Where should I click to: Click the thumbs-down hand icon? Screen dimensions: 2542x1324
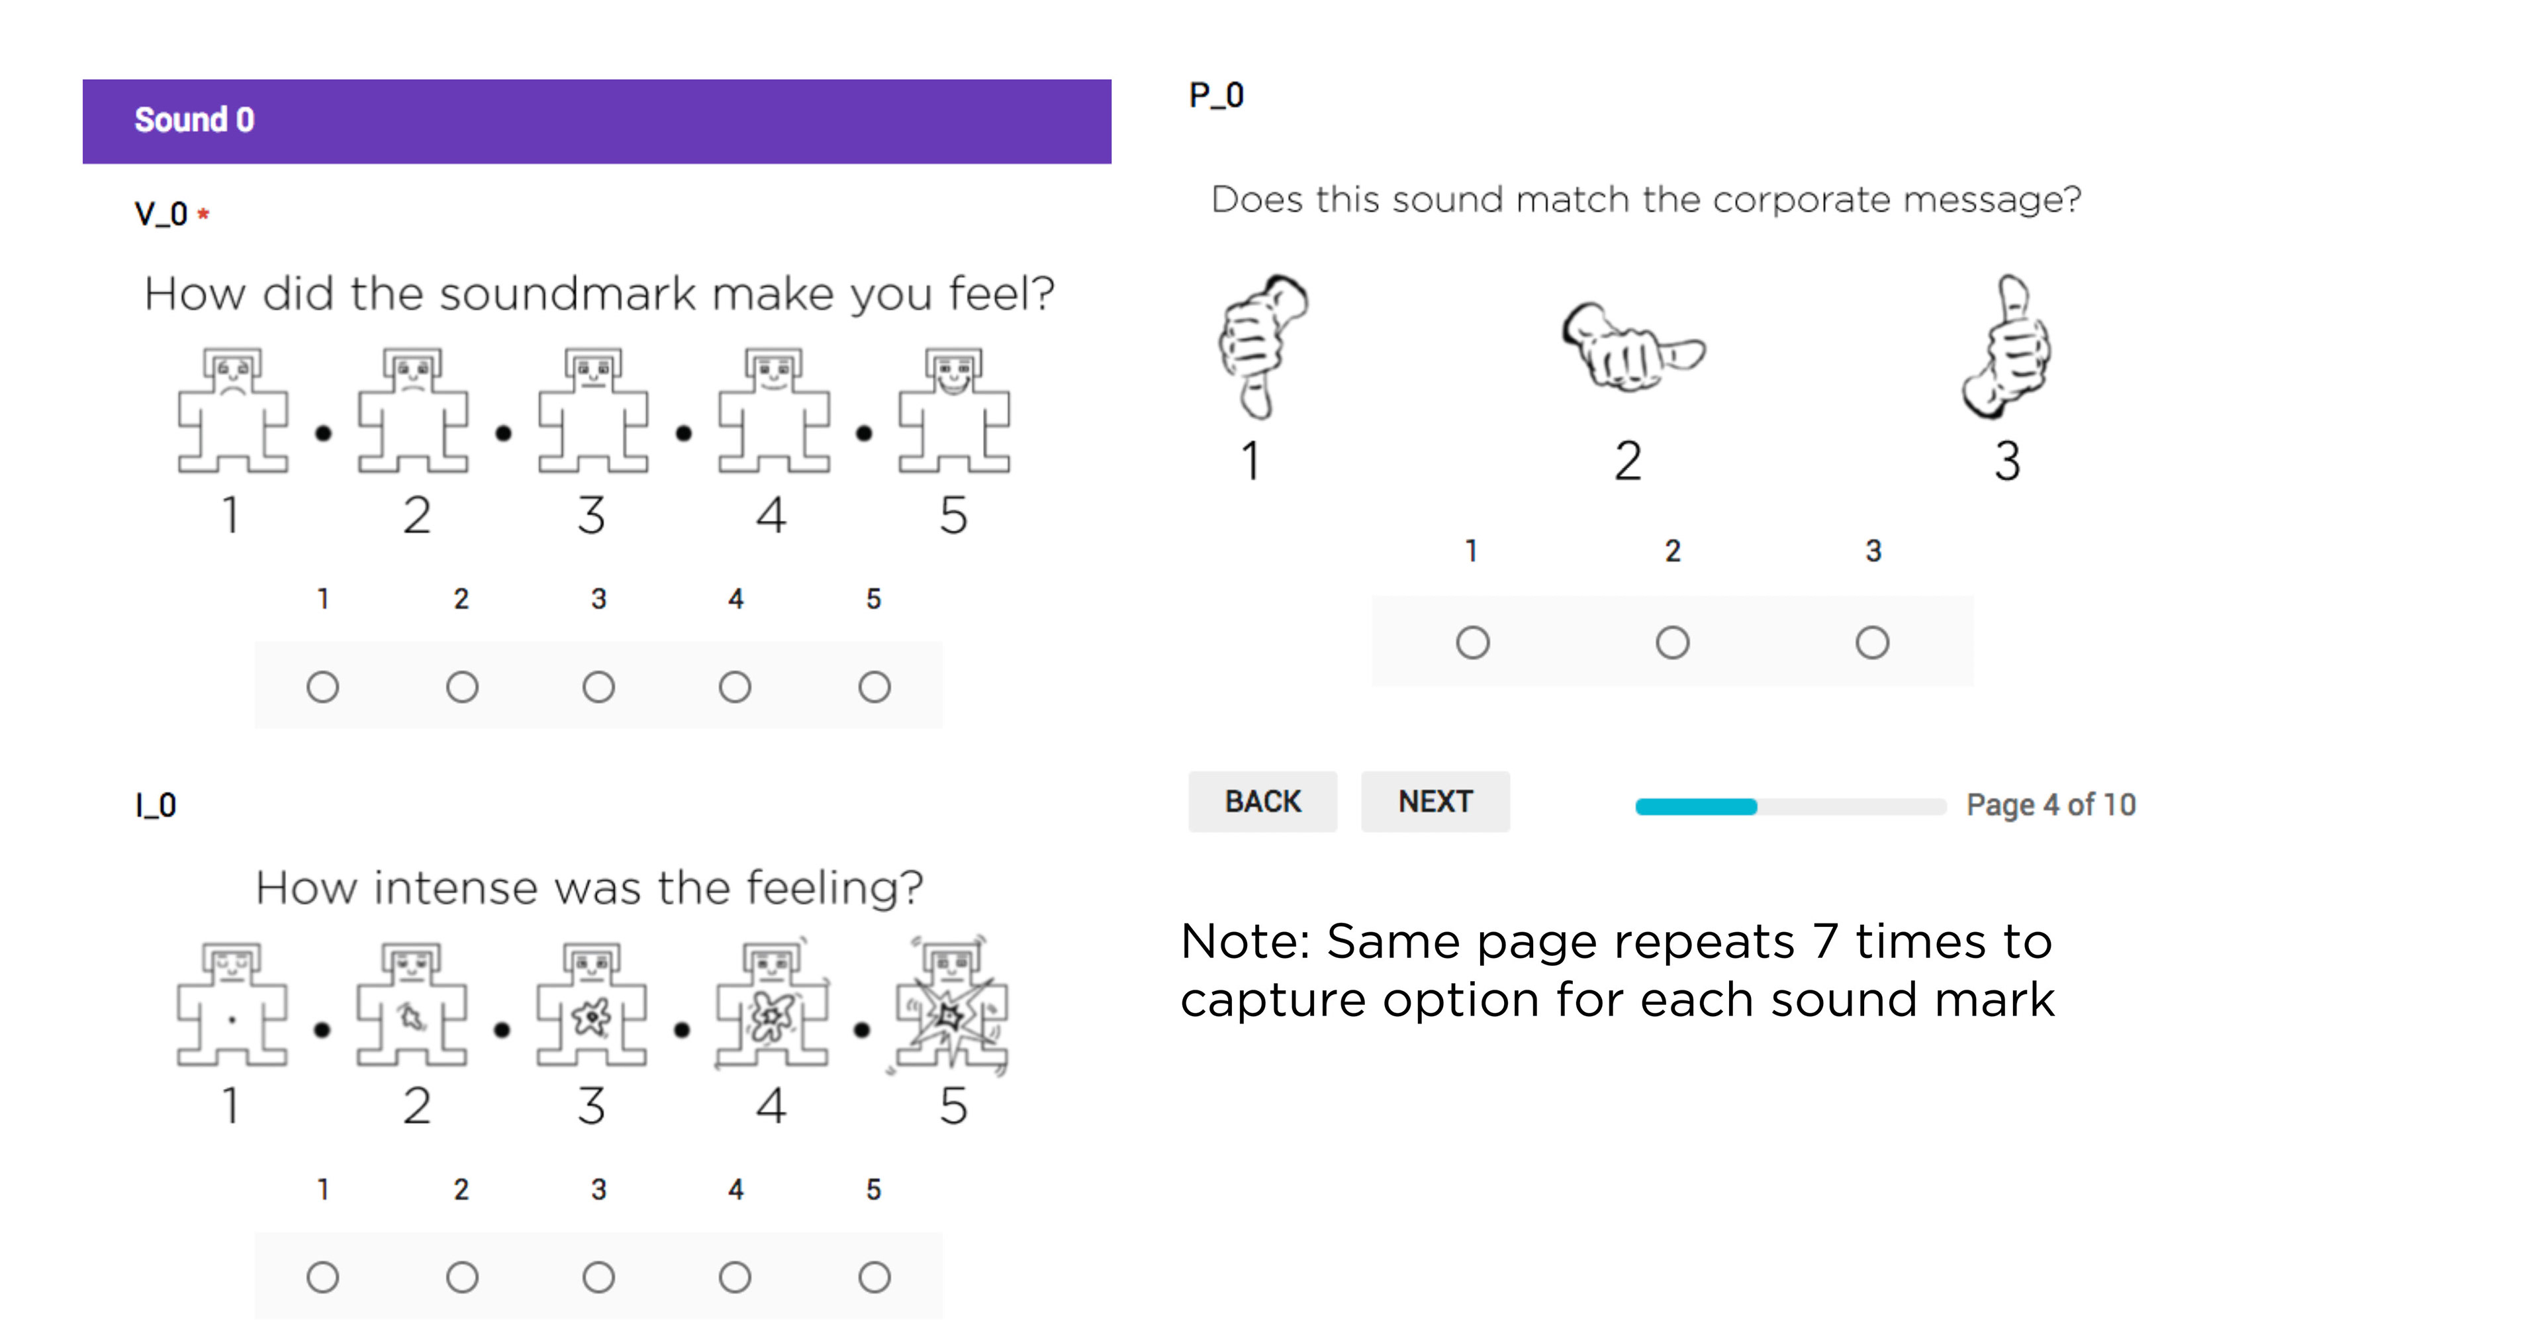1260,346
